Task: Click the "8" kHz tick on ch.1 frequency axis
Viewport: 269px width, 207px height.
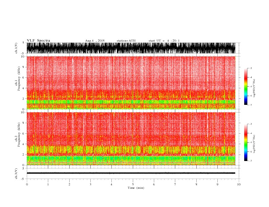Action: point(23,67)
